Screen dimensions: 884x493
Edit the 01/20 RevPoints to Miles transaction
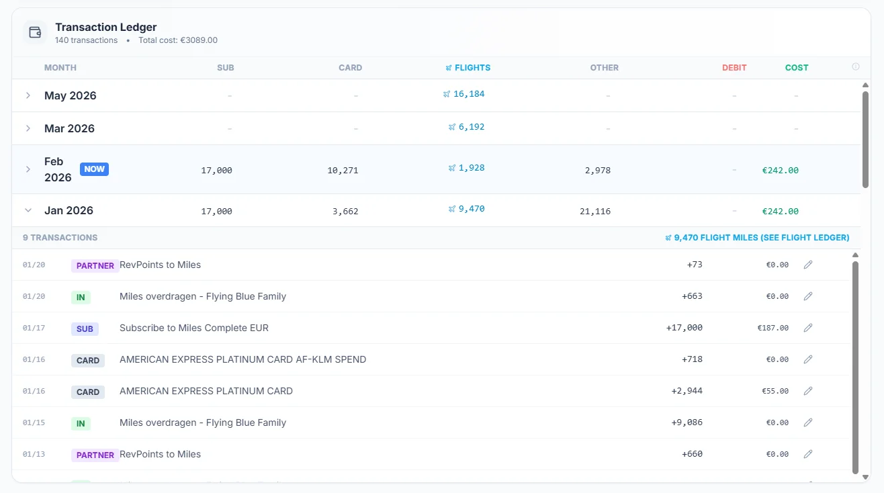807,264
